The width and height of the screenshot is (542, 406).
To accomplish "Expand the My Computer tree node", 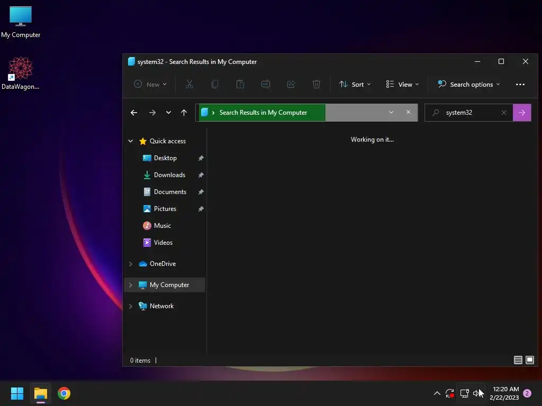I will coord(131,285).
